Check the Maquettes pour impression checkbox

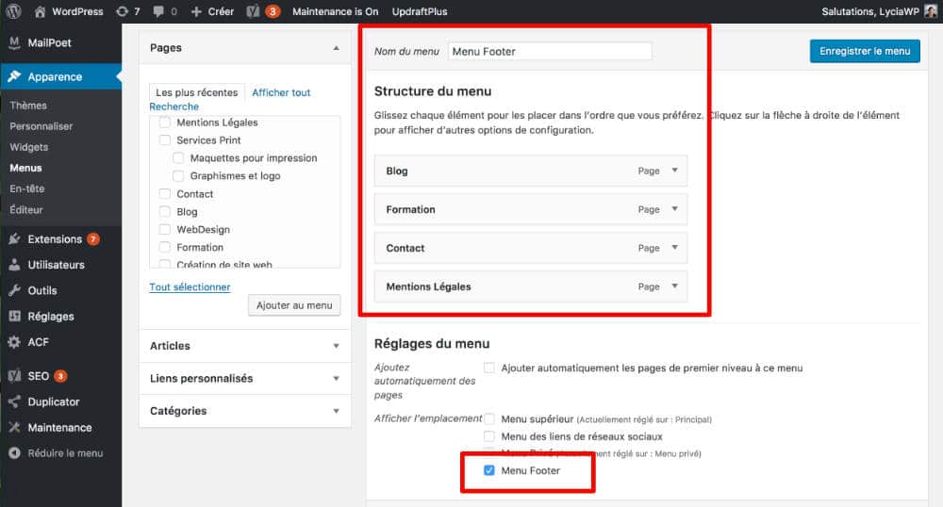click(x=178, y=158)
